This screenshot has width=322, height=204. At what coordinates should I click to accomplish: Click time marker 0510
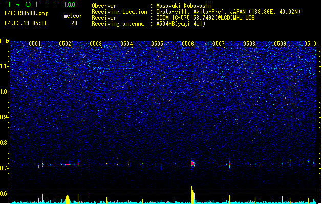coord(310,43)
